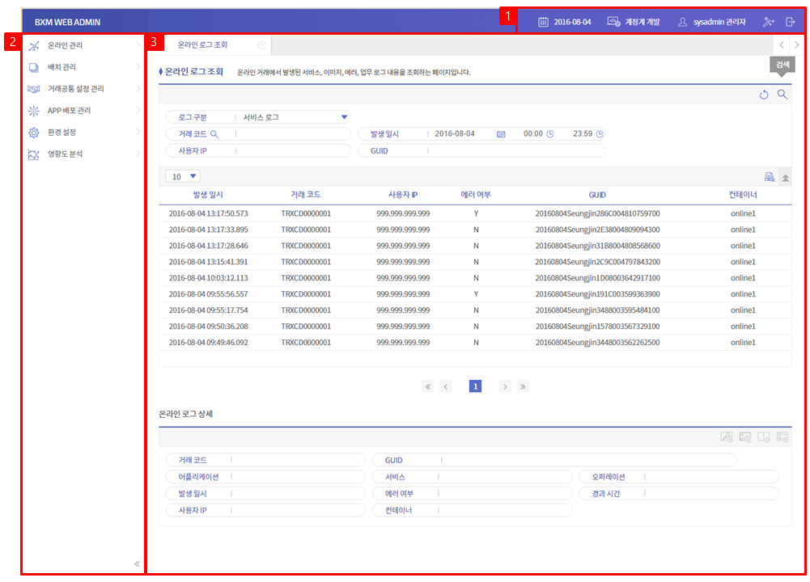Open the magic wand settings icon

coord(769,22)
